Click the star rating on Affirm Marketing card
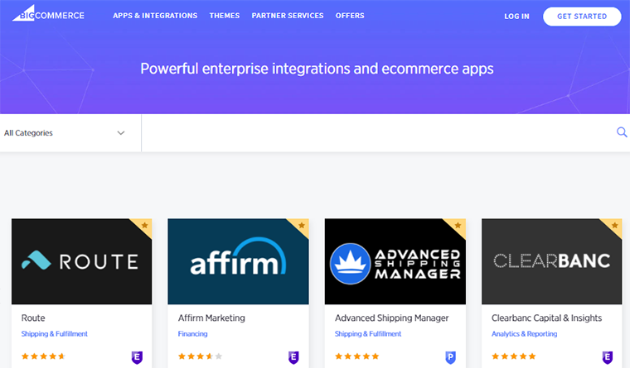The height and width of the screenshot is (368, 630). (200, 356)
